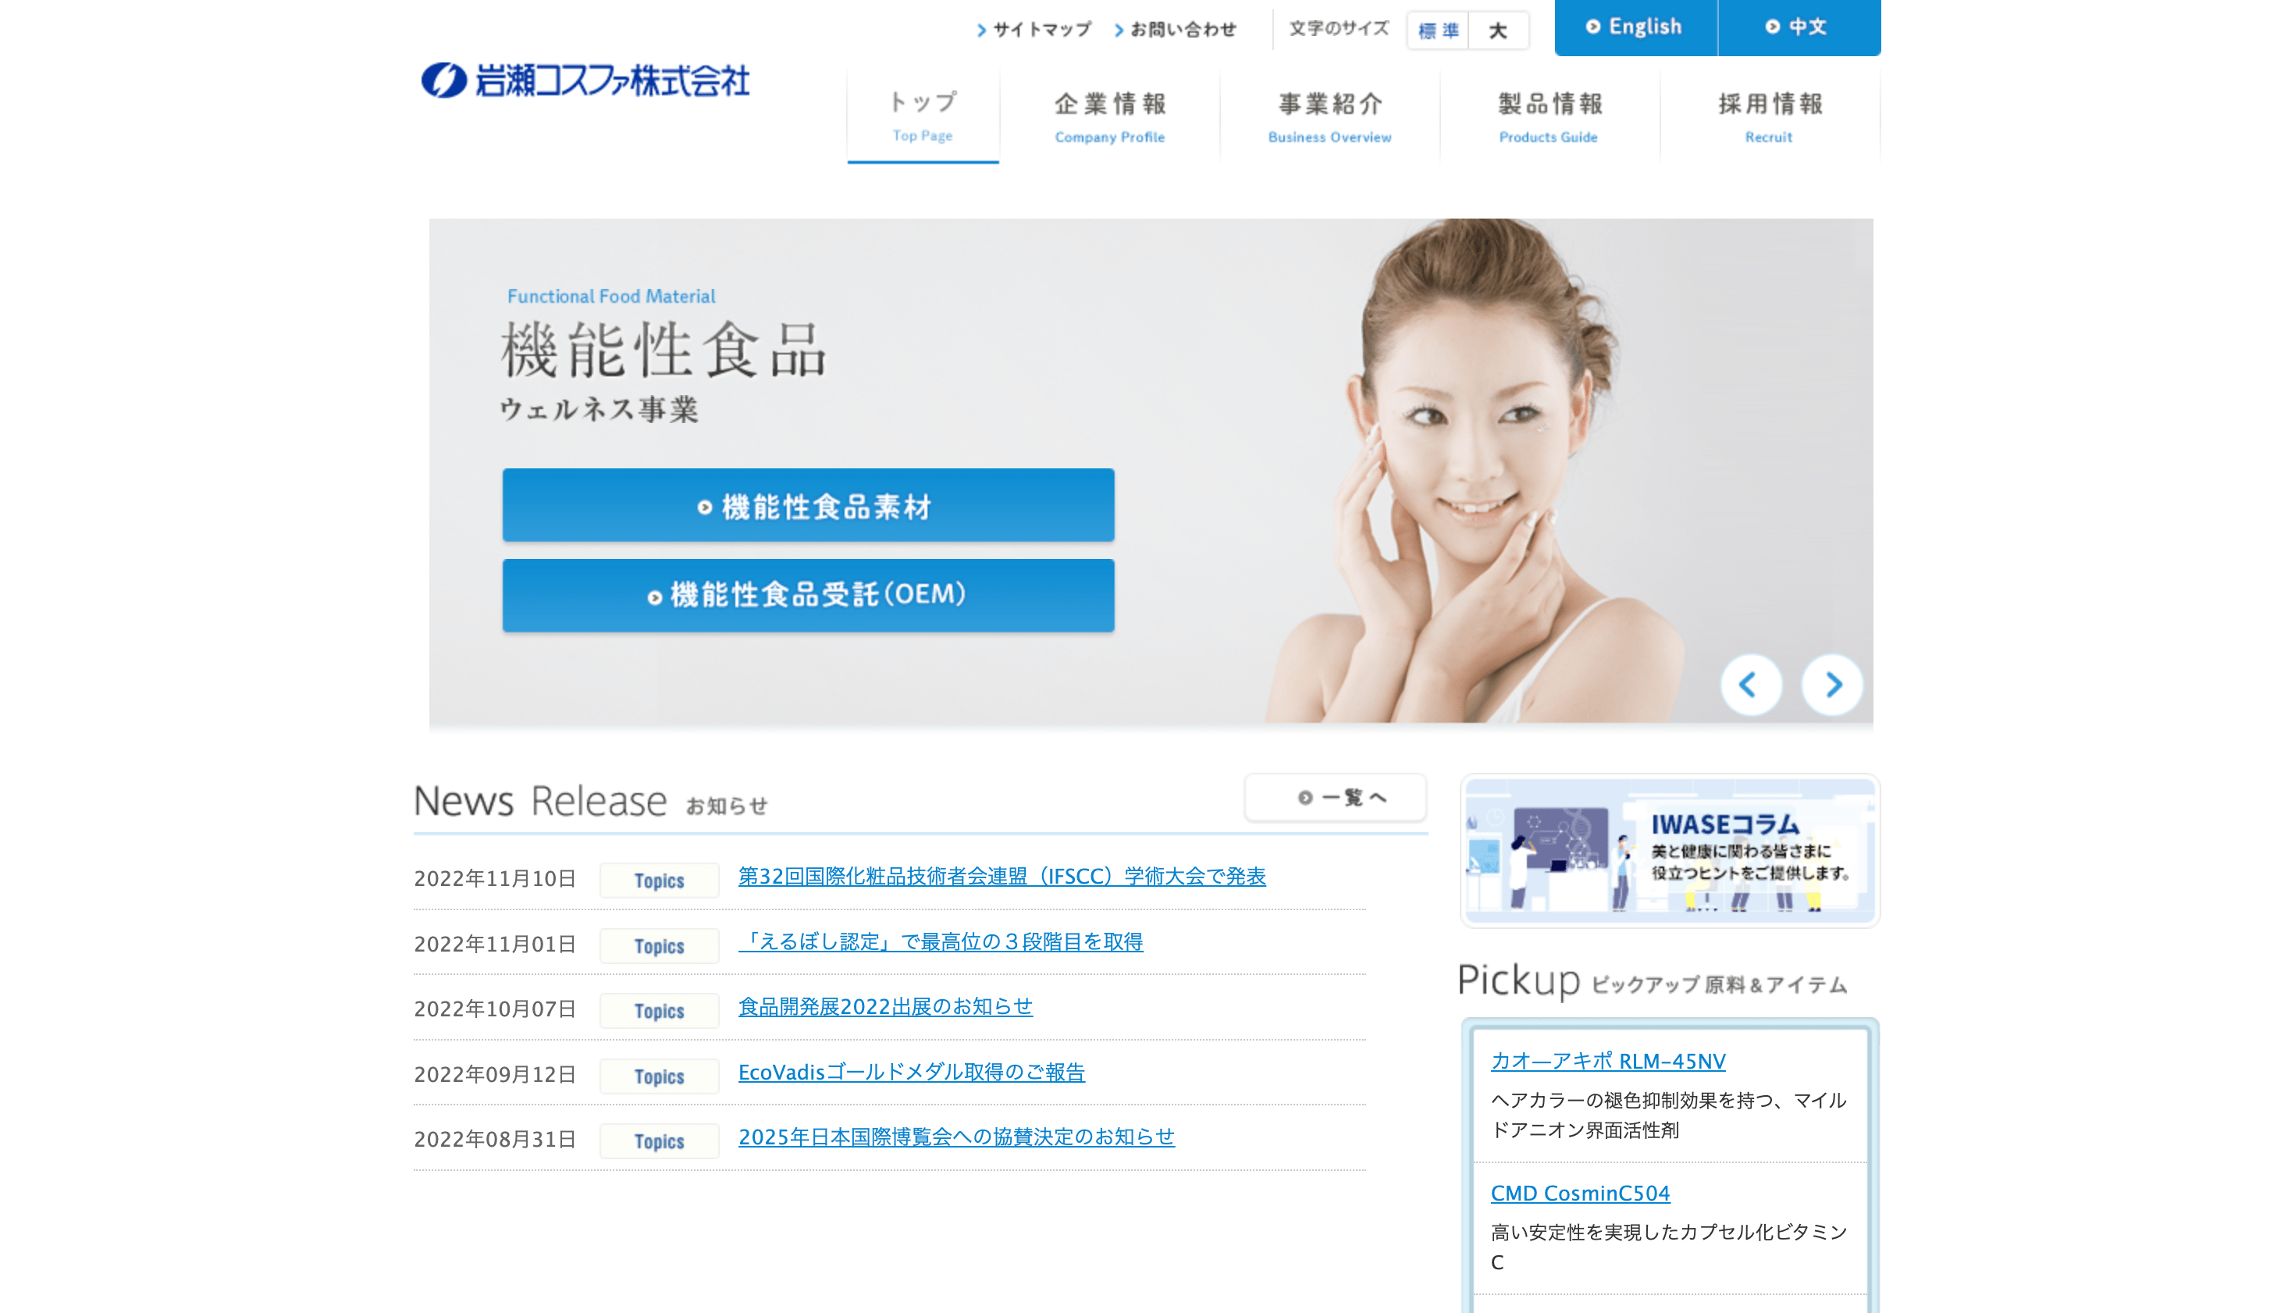Open the IFSCC 学術大会 news link
Viewport: 2295px width, 1313px height.
1001,877
